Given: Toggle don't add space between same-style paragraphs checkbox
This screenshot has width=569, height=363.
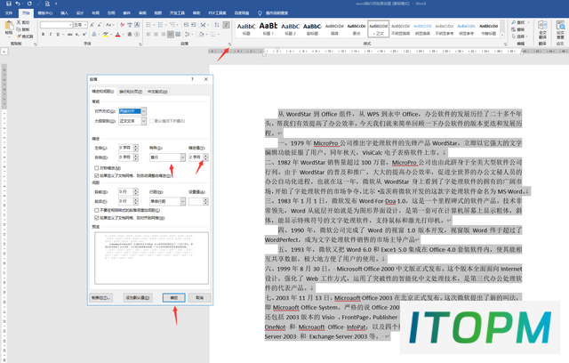Looking at the screenshot, I should 97,210.
